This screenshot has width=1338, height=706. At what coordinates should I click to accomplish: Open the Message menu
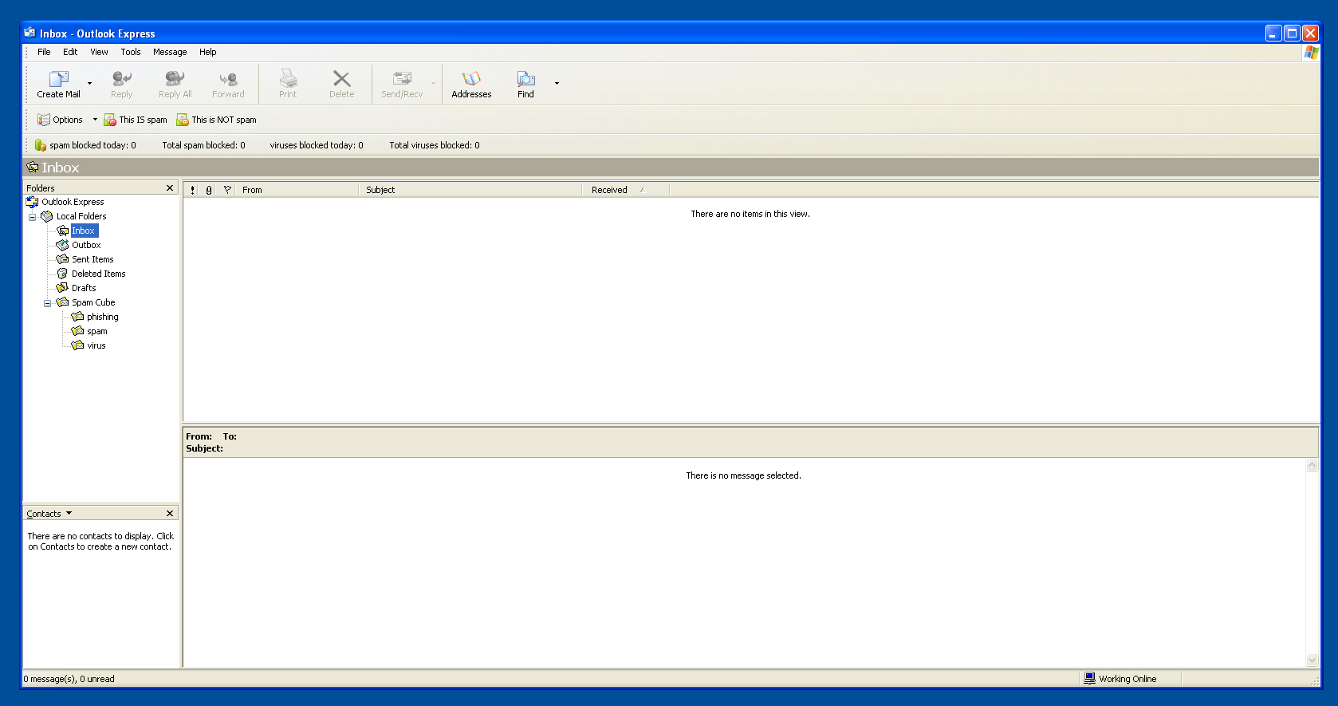pos(170,52)
